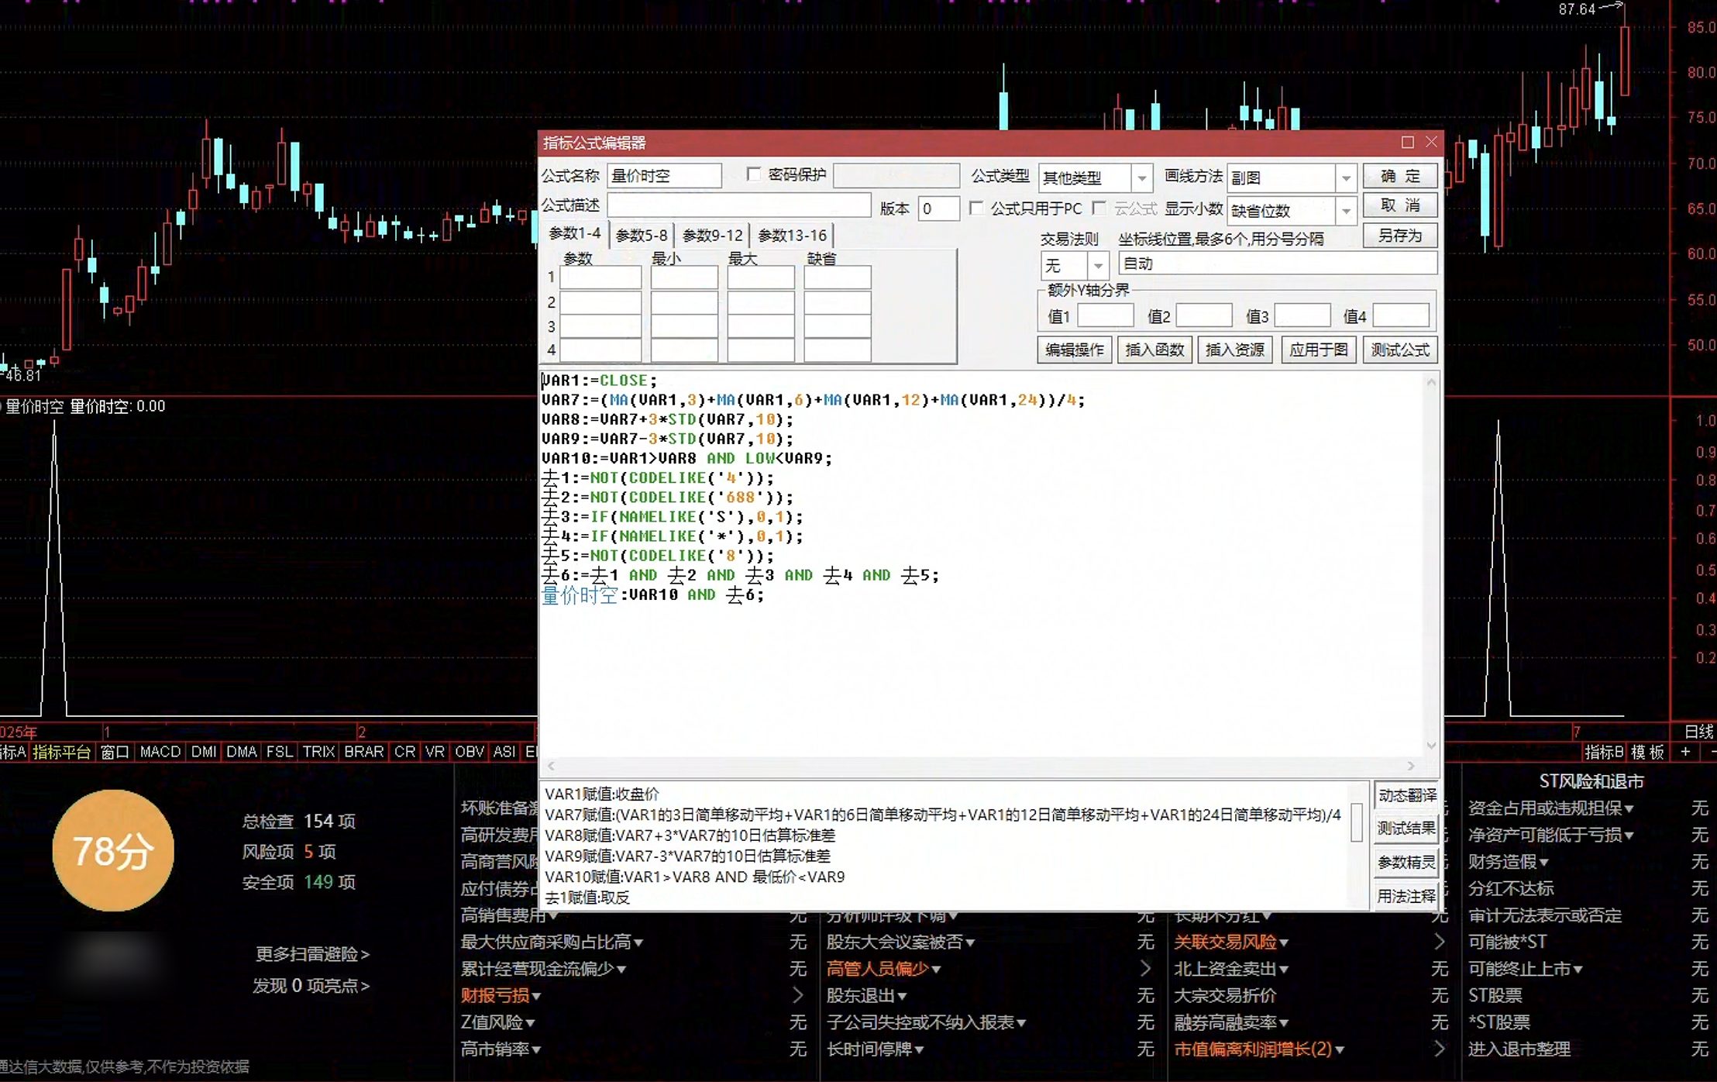Click the 坐标线位置 input showing 自动
Screen dimensions: 1717x1082
[x=1278, y=264]
